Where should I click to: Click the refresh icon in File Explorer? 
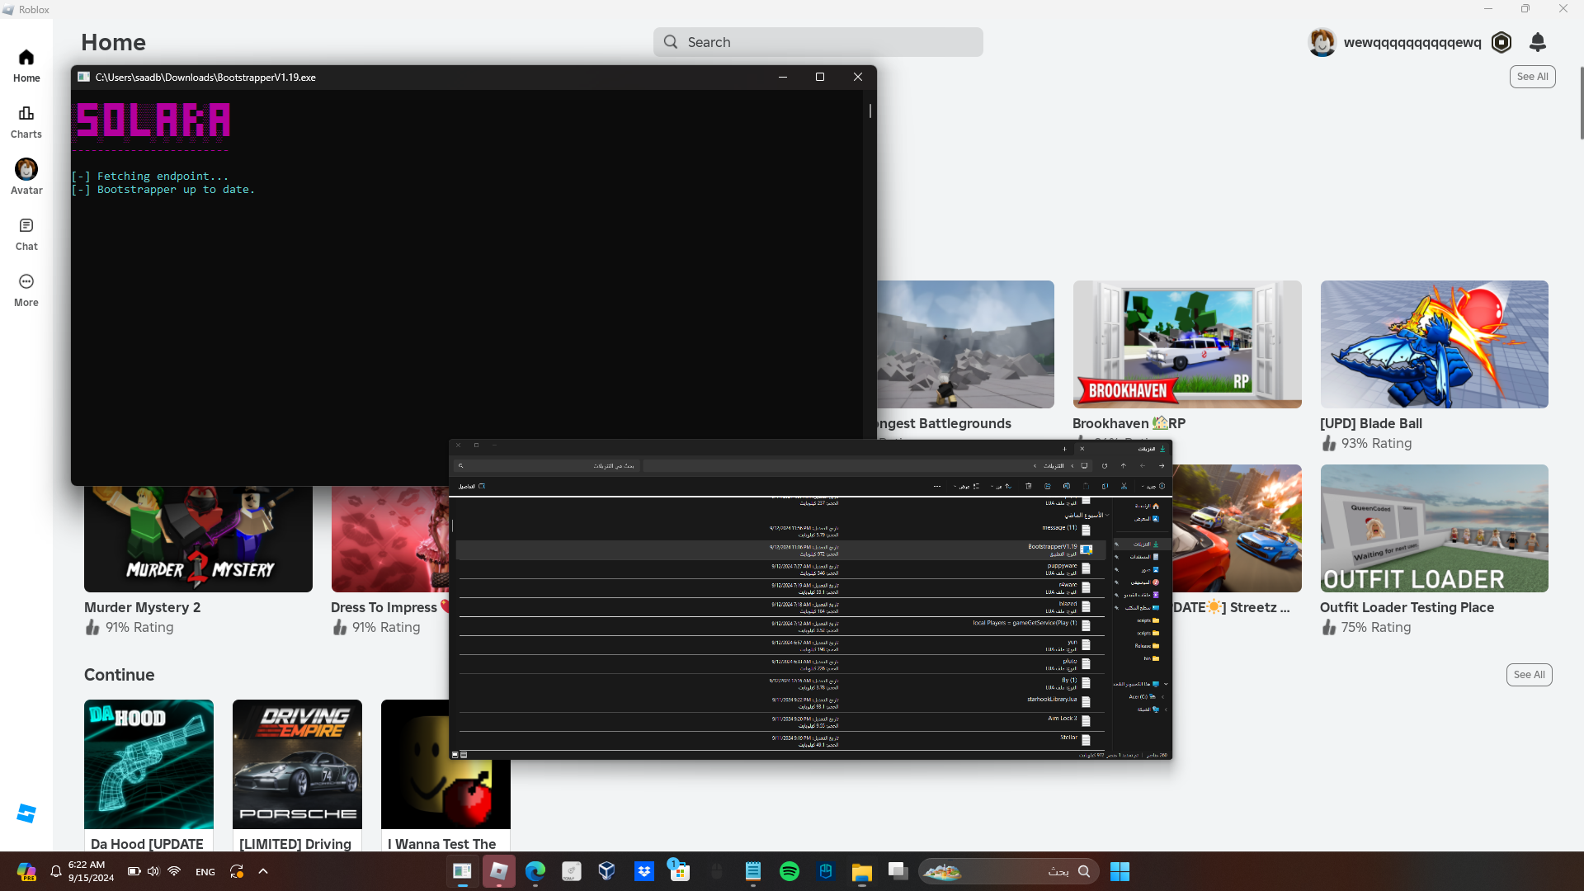(1105, 466)
